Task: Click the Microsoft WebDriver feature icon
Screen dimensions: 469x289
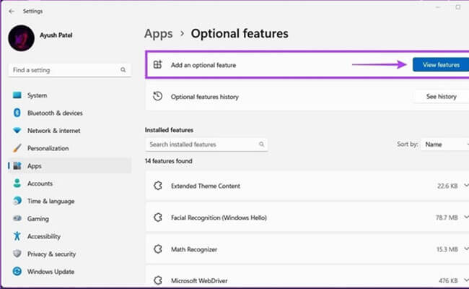Action: point(158,280)
